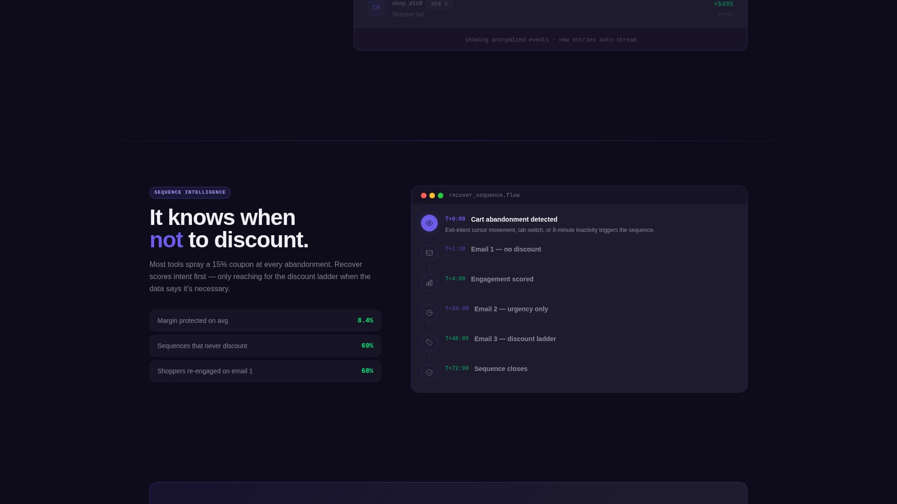Viewport: 897px width, 504px height.
Task: Click the 8.4% value
Action: [x=365, y=321]
